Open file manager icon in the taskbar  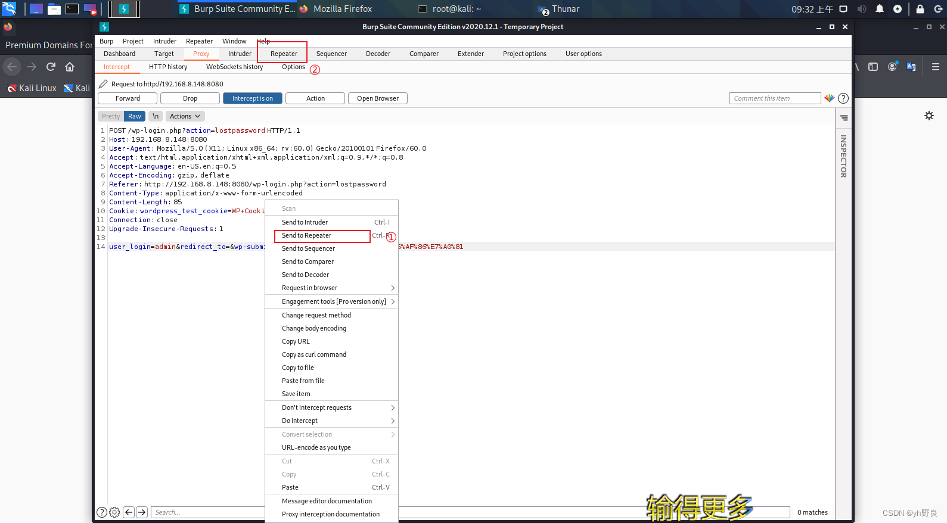(54, 9)
